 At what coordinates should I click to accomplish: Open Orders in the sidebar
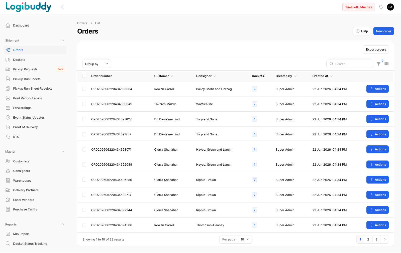click(x=35, y=50)
